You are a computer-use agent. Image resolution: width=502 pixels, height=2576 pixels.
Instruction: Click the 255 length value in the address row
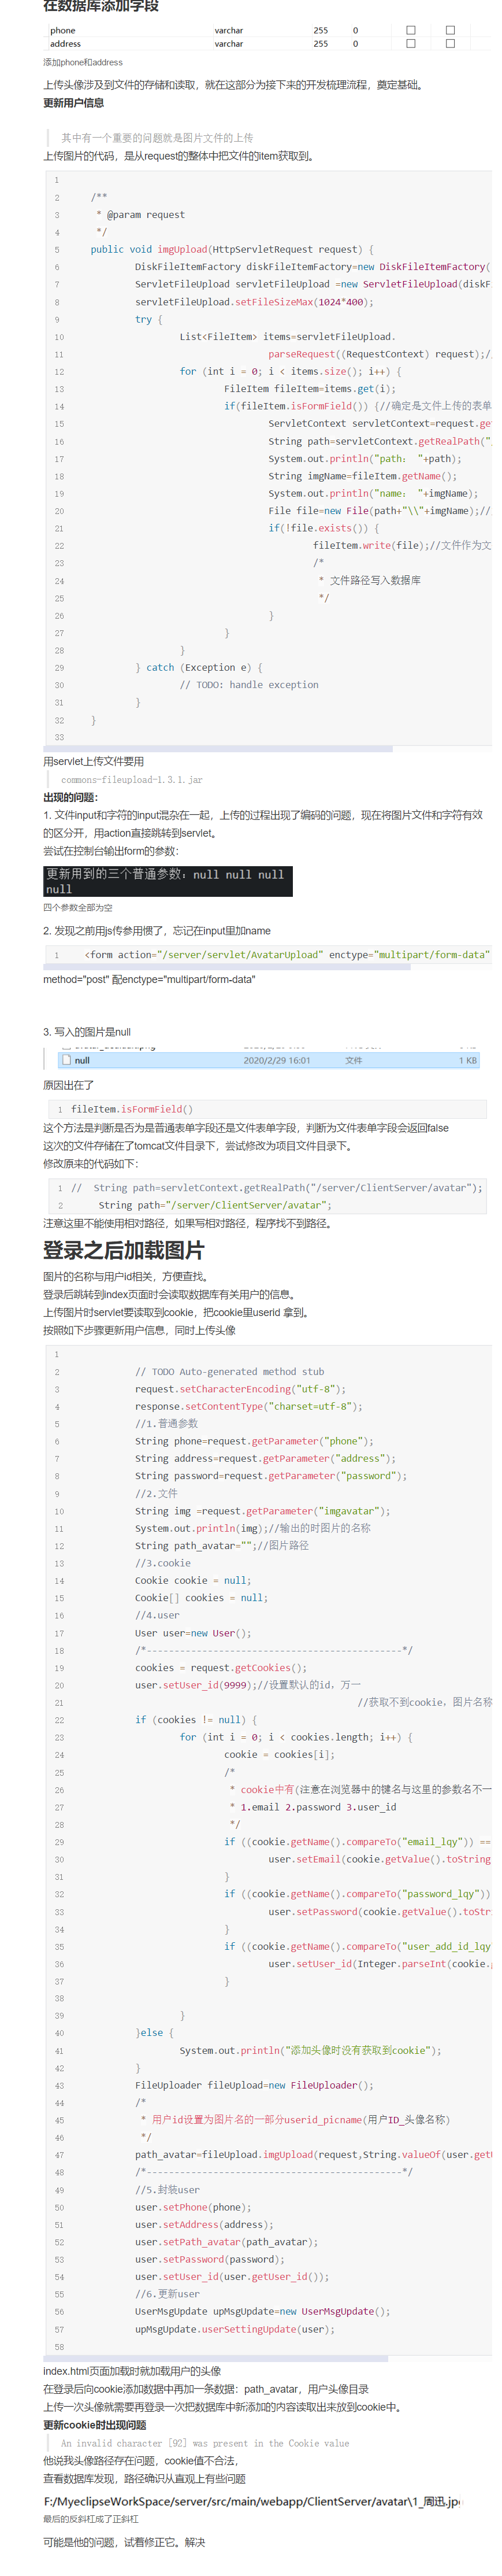point(320,44)
